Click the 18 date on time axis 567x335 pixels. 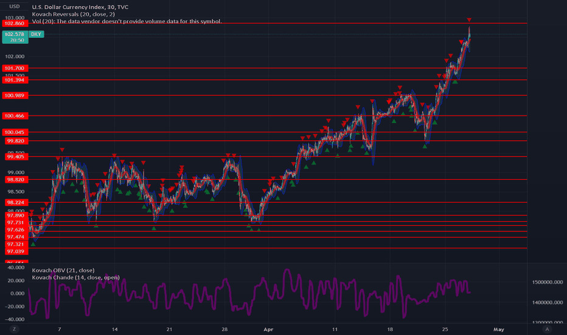390,329
